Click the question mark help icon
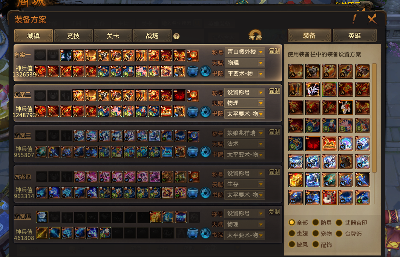This screenshot has height=257, width=400. click(x=176, y=36)
